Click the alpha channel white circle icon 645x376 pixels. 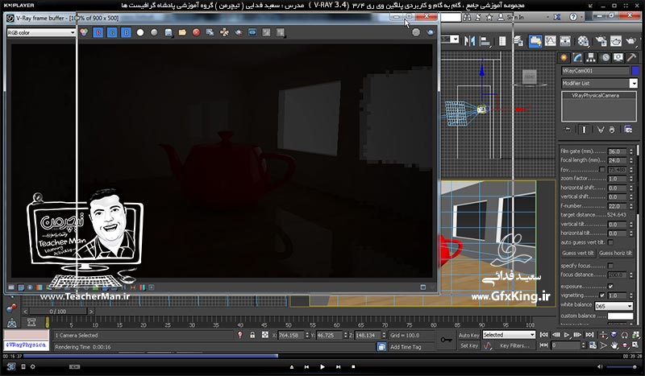140,32
